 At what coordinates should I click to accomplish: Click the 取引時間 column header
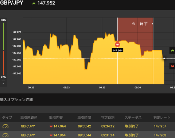(x=84, y=117)
